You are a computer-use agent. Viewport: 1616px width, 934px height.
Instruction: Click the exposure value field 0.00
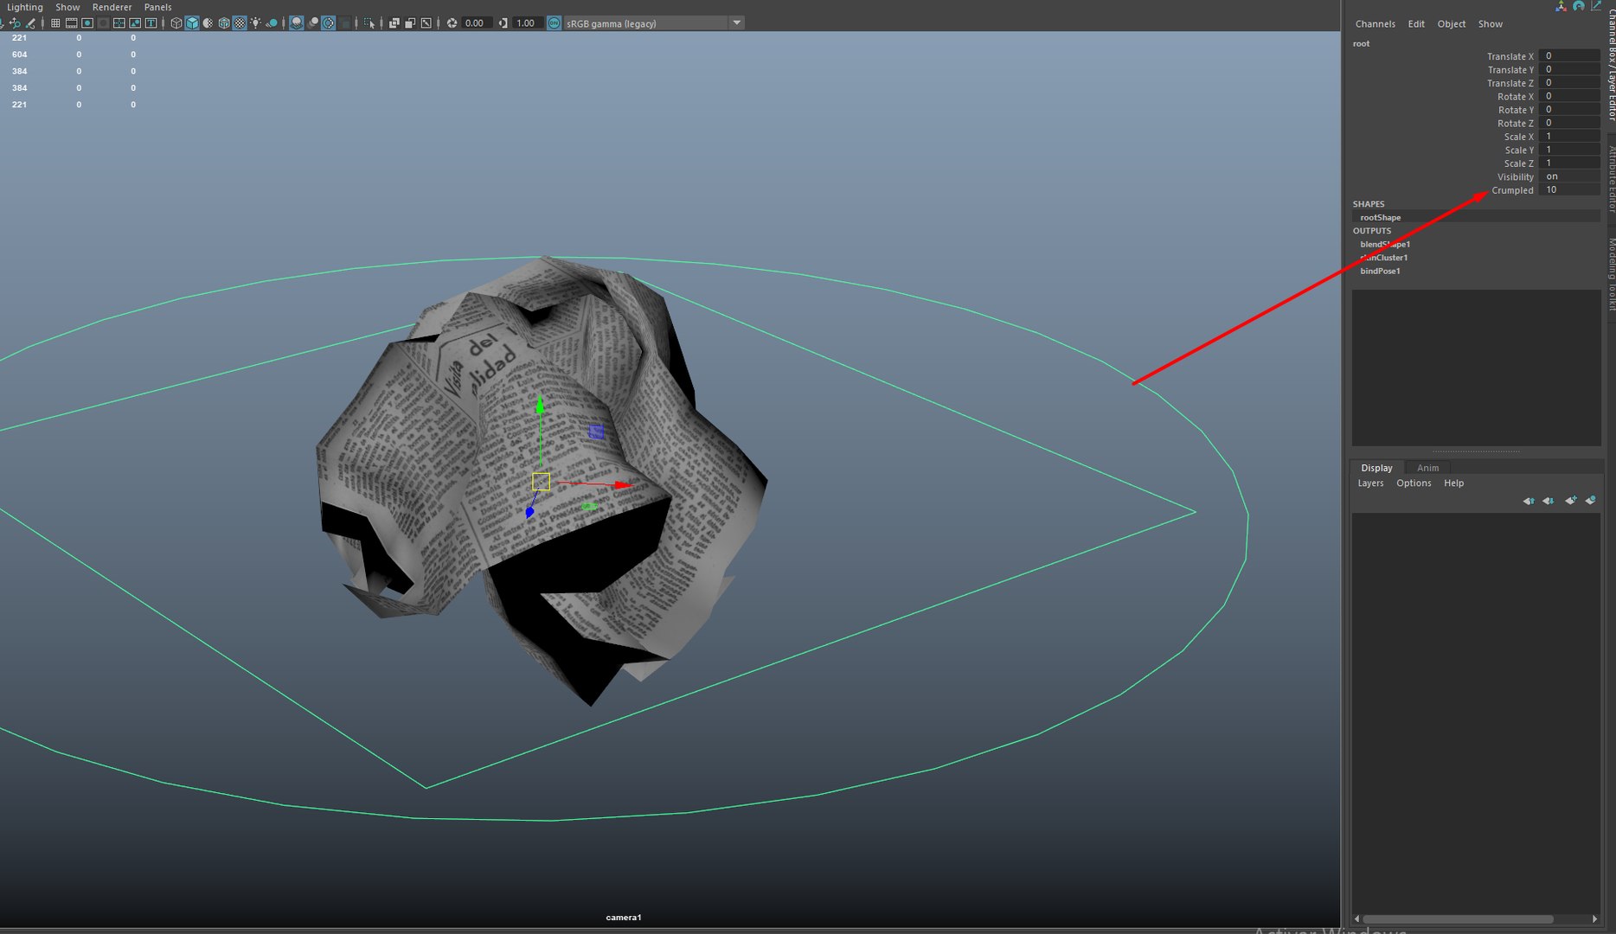coord(477,23)
